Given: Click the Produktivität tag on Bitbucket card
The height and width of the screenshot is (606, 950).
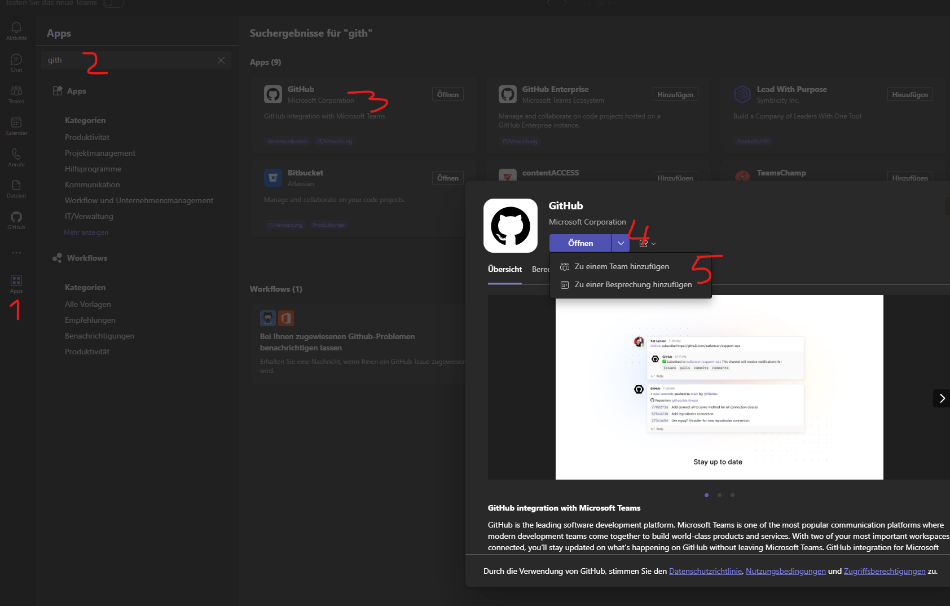Looking at the screenshot, I should (328, 225).
